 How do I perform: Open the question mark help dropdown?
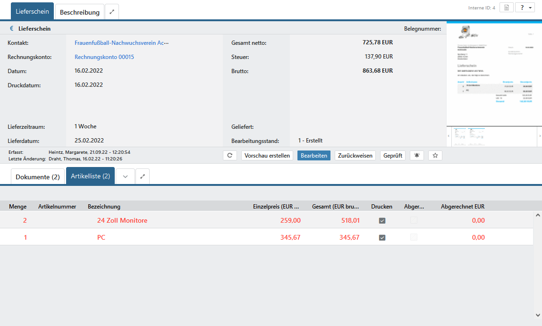(525, 8)
